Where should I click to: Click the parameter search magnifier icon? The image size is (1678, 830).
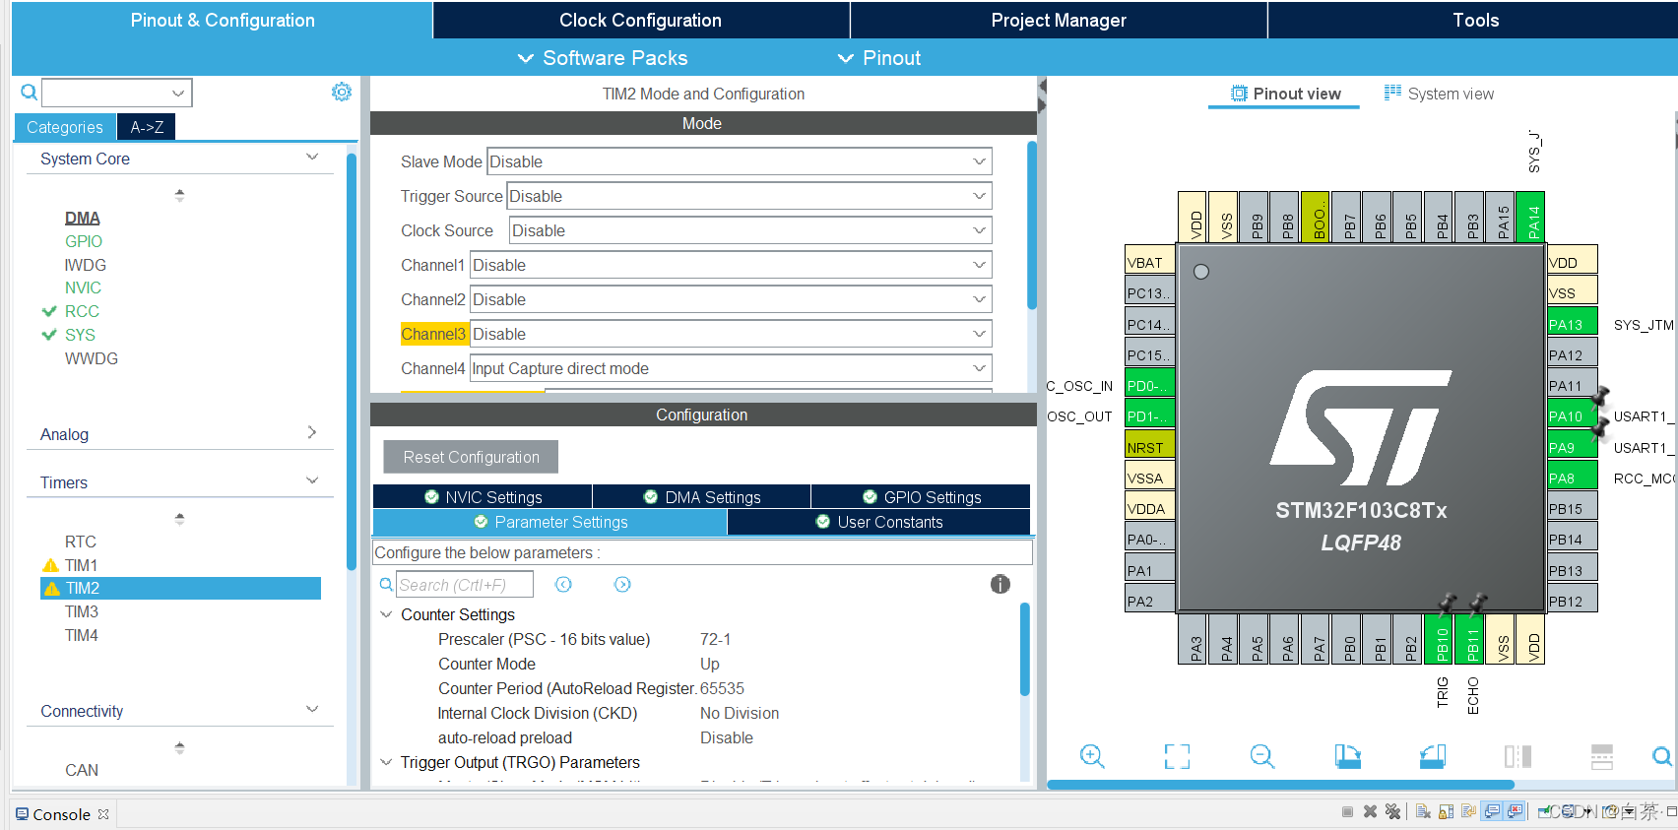(x=386, y=585)
